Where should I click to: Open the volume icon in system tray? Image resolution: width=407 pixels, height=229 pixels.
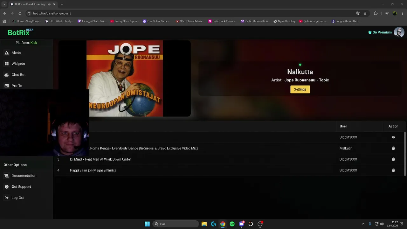pos(382,224)
